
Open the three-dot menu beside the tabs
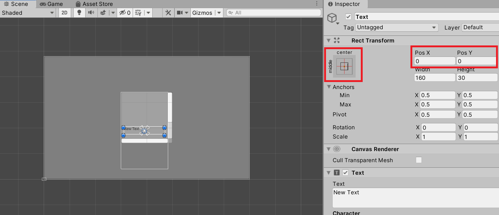tap(317, 3)
